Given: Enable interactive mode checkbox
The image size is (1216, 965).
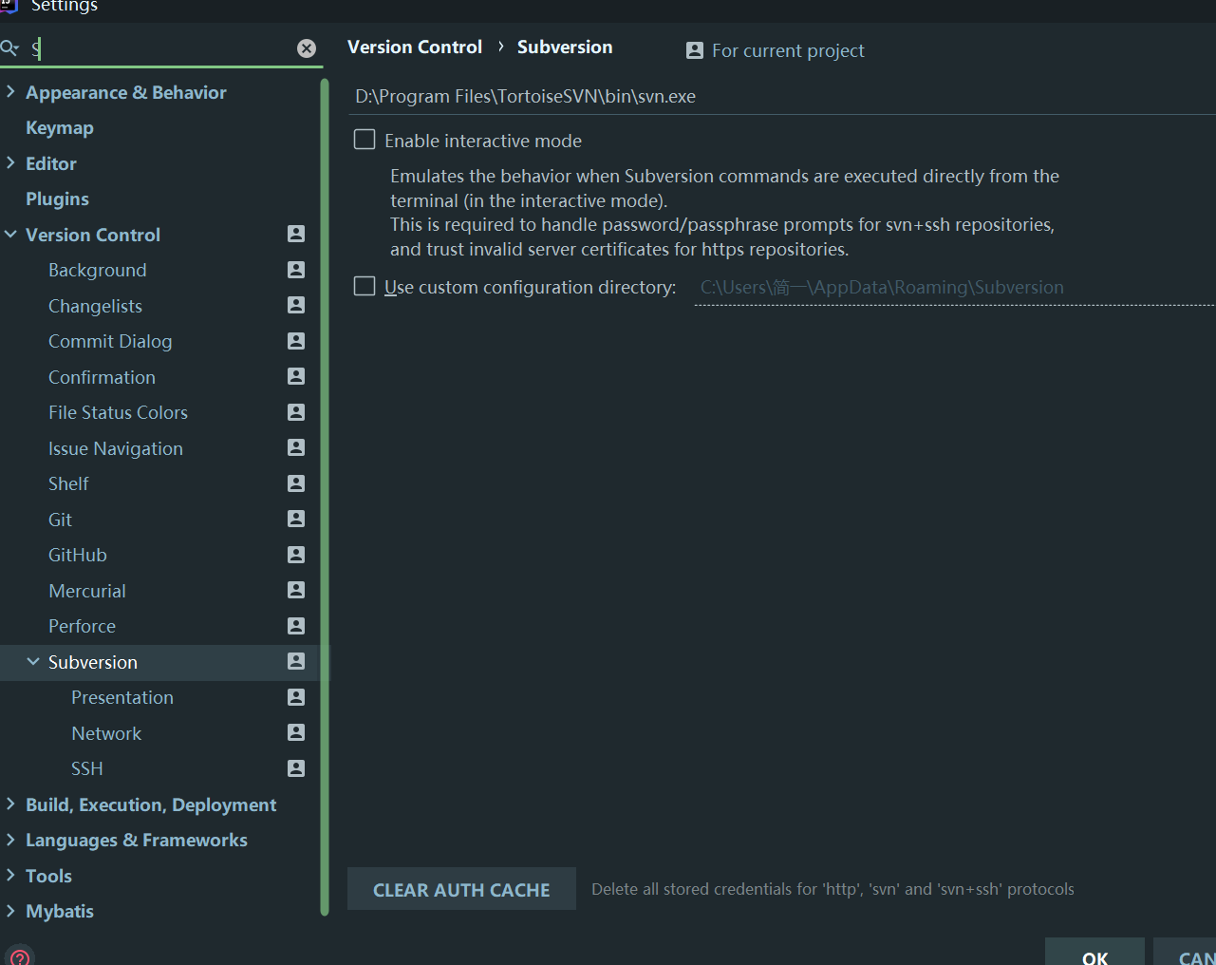Looking at the screenshot, I should [x=365, y=140].
